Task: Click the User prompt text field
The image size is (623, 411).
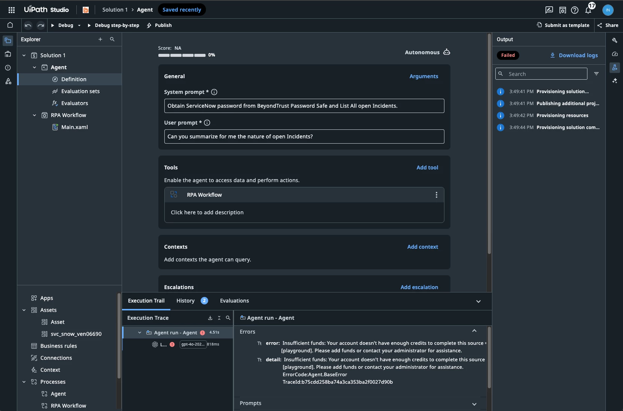Action: (x=304, y=137)
